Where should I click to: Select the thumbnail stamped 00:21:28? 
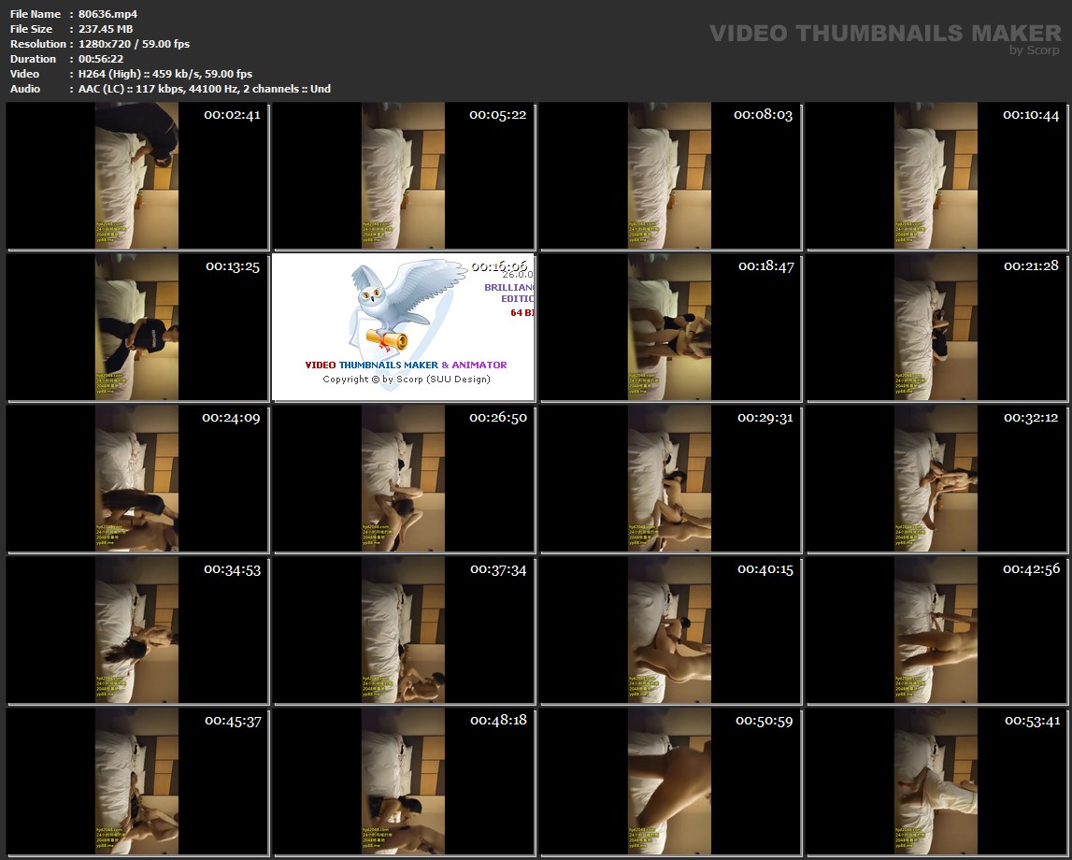[936, 327]
